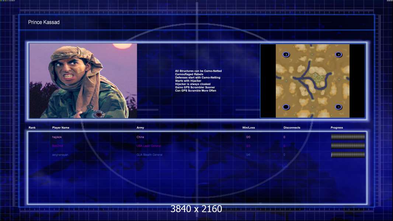Viewport: 393px width, 221px height.
Task: Click 'Can GPS Scramble More Often' line
Action: click(x=195, y=90)
